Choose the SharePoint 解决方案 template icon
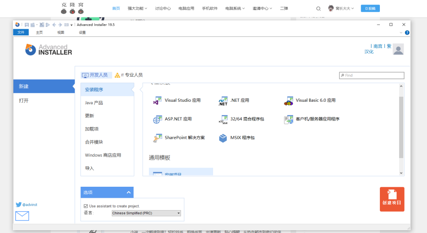Image resolution: width=427 pixels, height=233 pixels. 157,138
